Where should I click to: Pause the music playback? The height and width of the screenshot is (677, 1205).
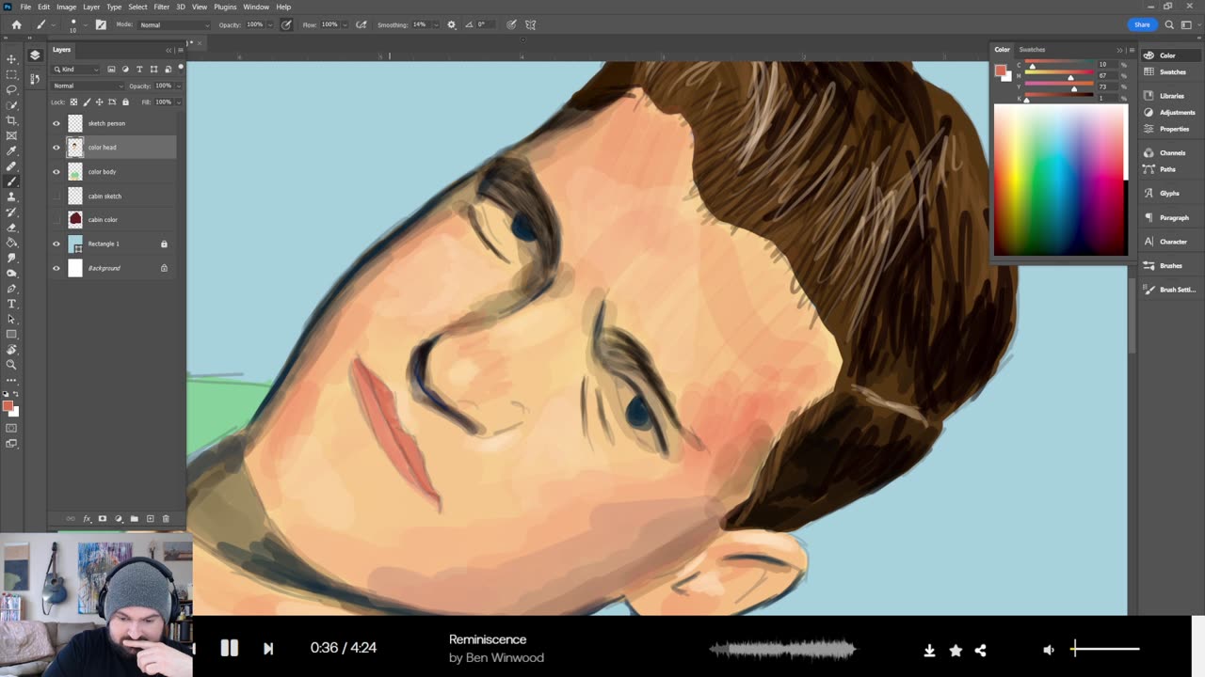(x=229, y=648)
